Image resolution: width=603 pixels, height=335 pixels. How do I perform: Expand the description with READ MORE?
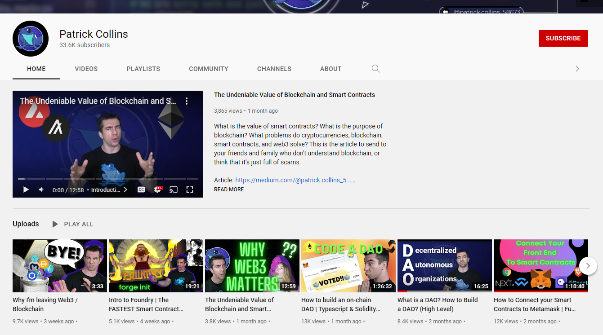[x=228, y=190]
